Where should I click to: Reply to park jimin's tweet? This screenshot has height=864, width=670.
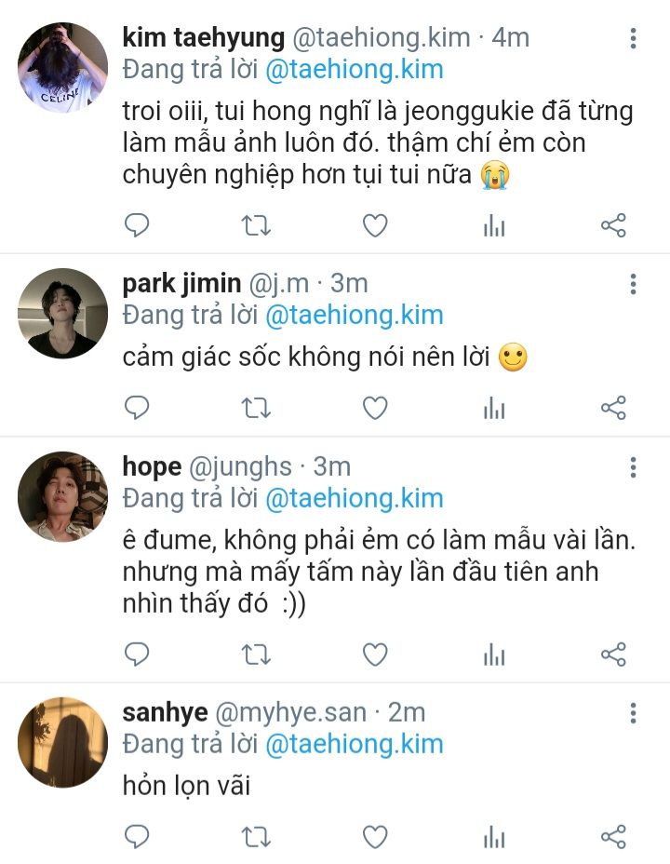[137, 408]
